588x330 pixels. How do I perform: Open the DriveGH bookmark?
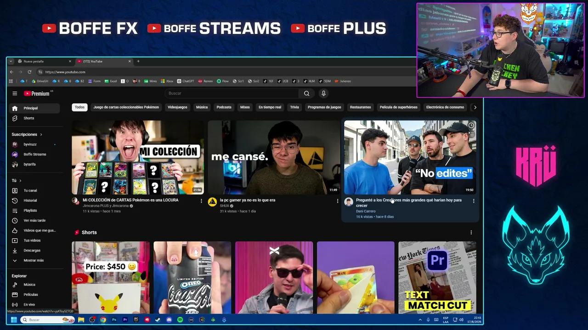(40, 81)
